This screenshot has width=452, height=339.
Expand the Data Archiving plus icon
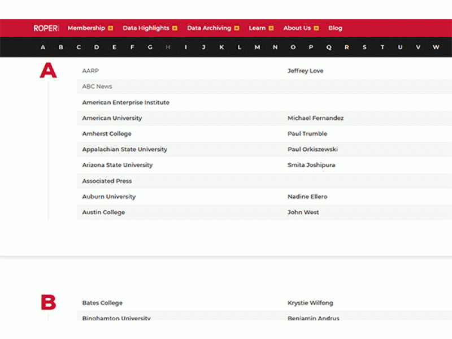236,28
